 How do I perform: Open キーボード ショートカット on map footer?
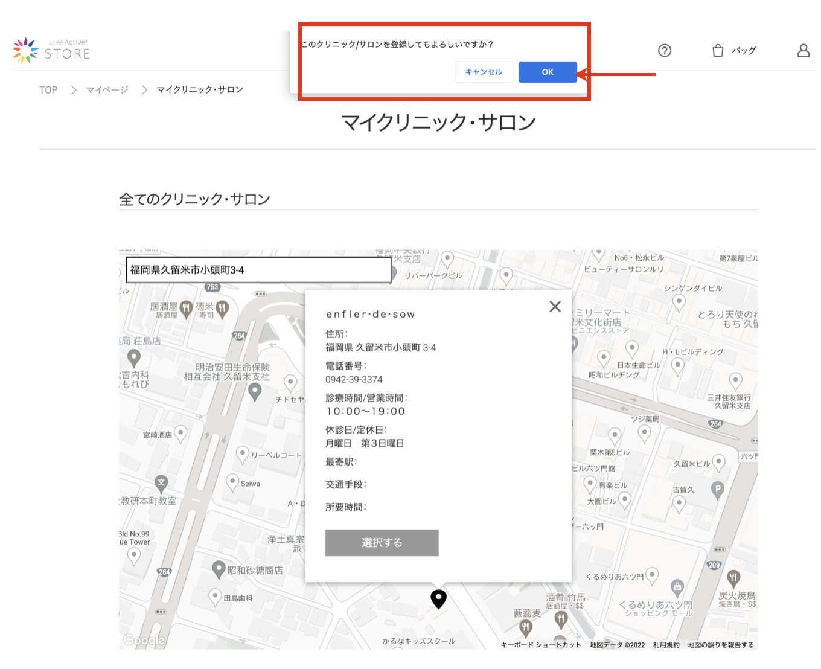click(x=540, y=645)
